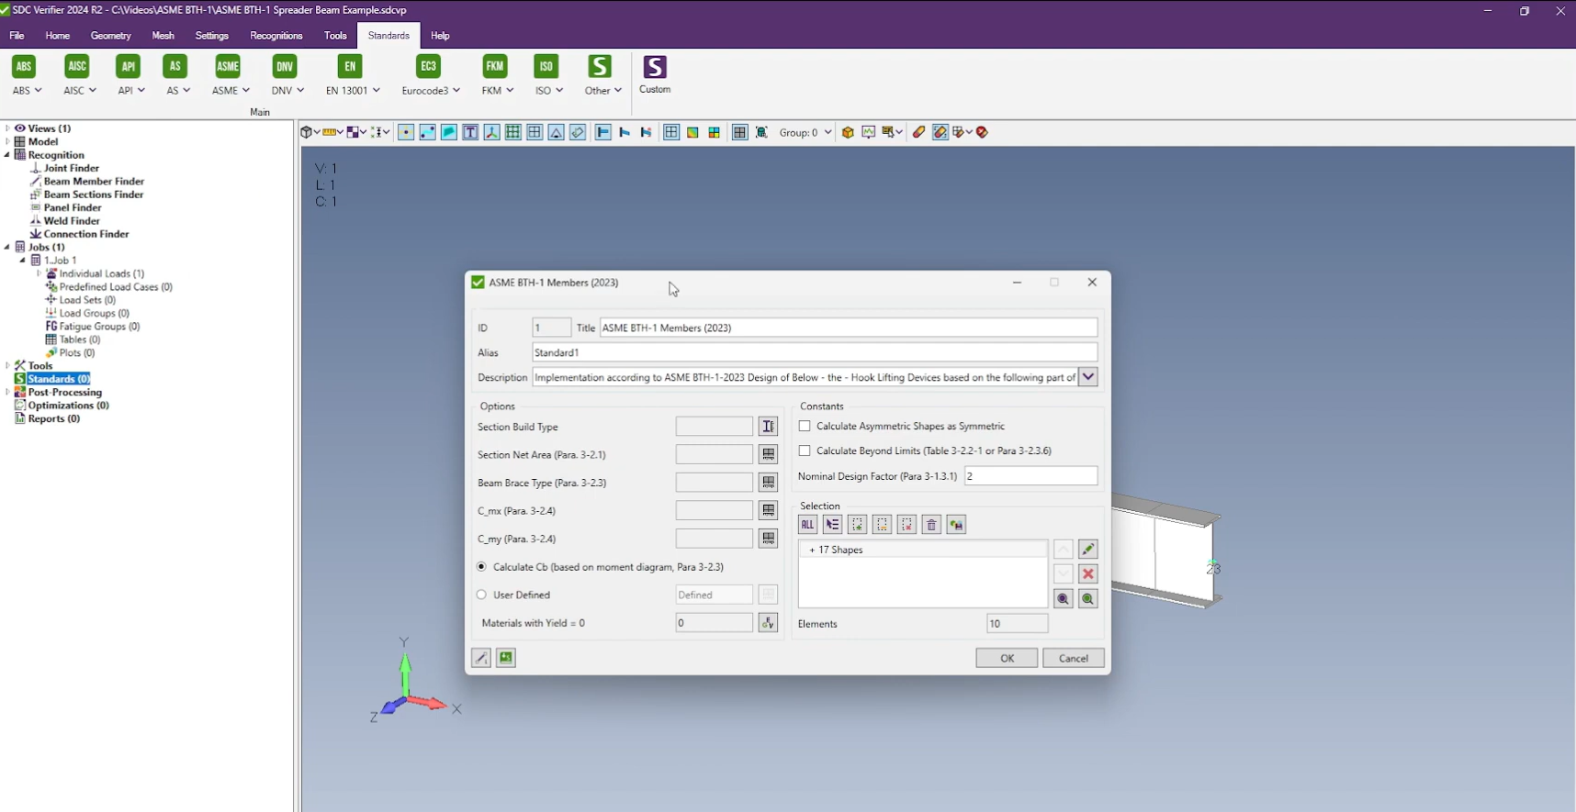Click the OK button
This screenshot has height=812, width=1576.
[1007, 658]
